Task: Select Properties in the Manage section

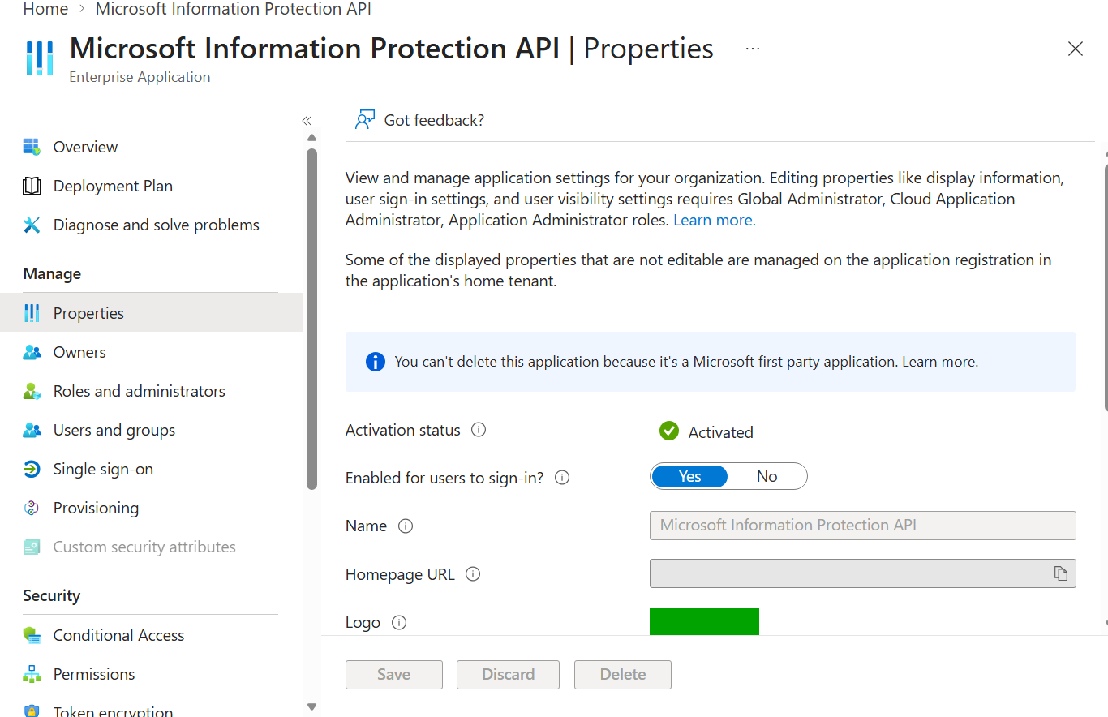Action: 151,313
